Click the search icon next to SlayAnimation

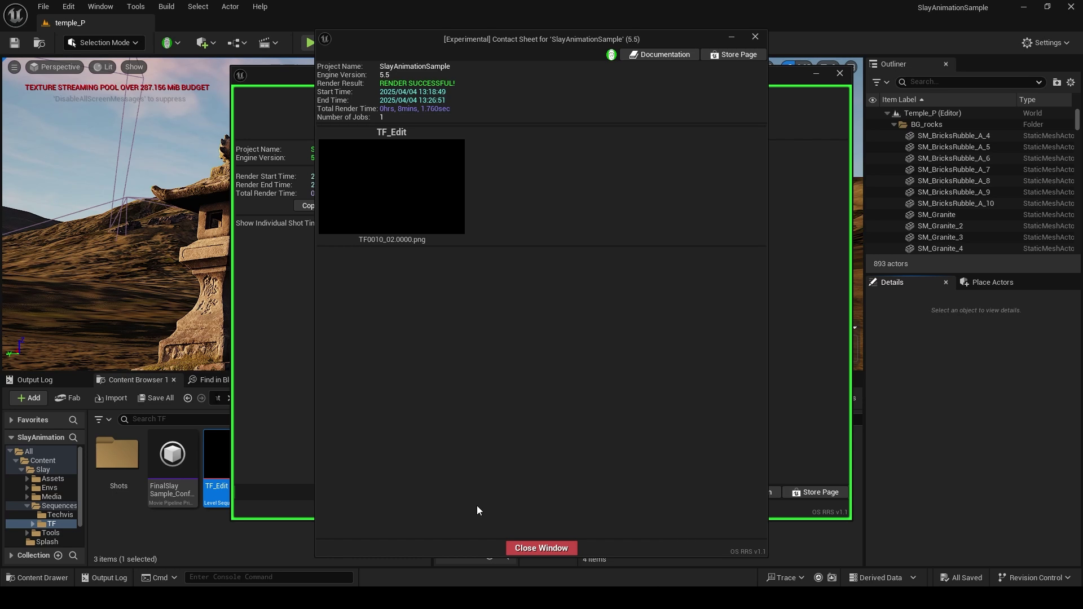[x=73, y=438]
